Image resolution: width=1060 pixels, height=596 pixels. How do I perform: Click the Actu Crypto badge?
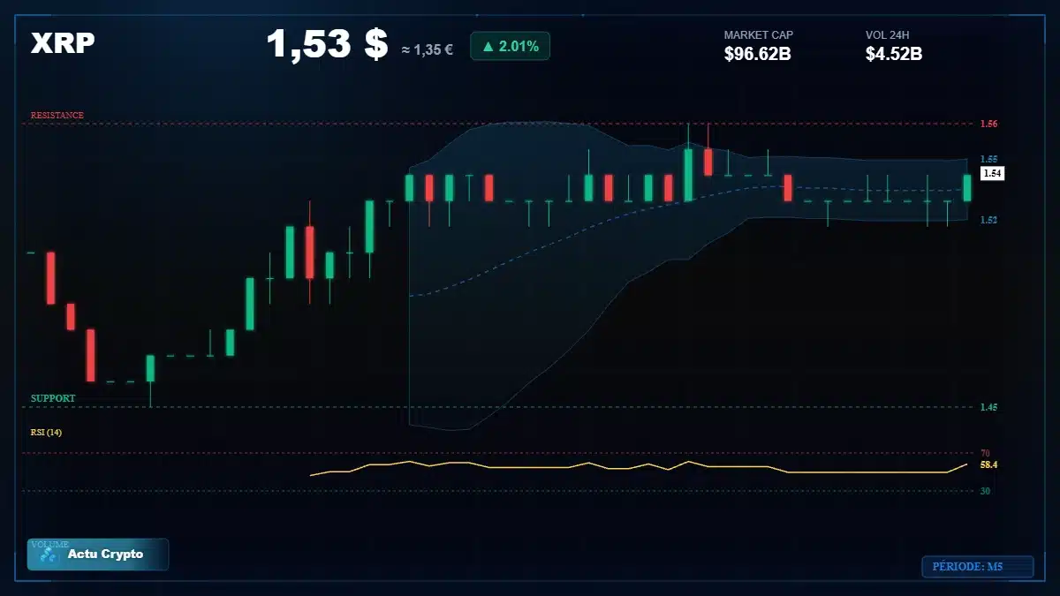98,555
